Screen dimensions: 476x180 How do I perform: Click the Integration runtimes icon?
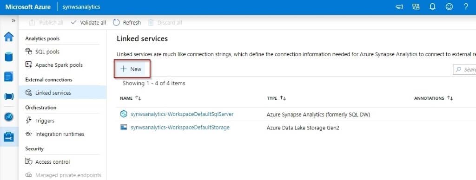[28, 134]
